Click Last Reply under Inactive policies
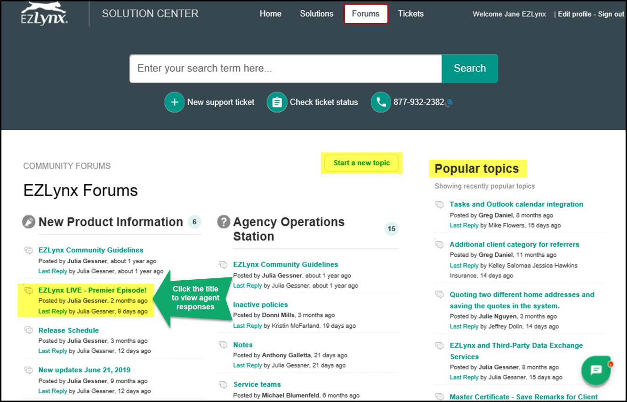The width and height of the screenshot is (627, 402). pos(248,326)
